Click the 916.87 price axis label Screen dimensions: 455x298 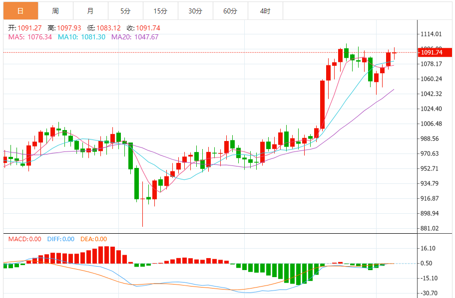click(430, 199)
